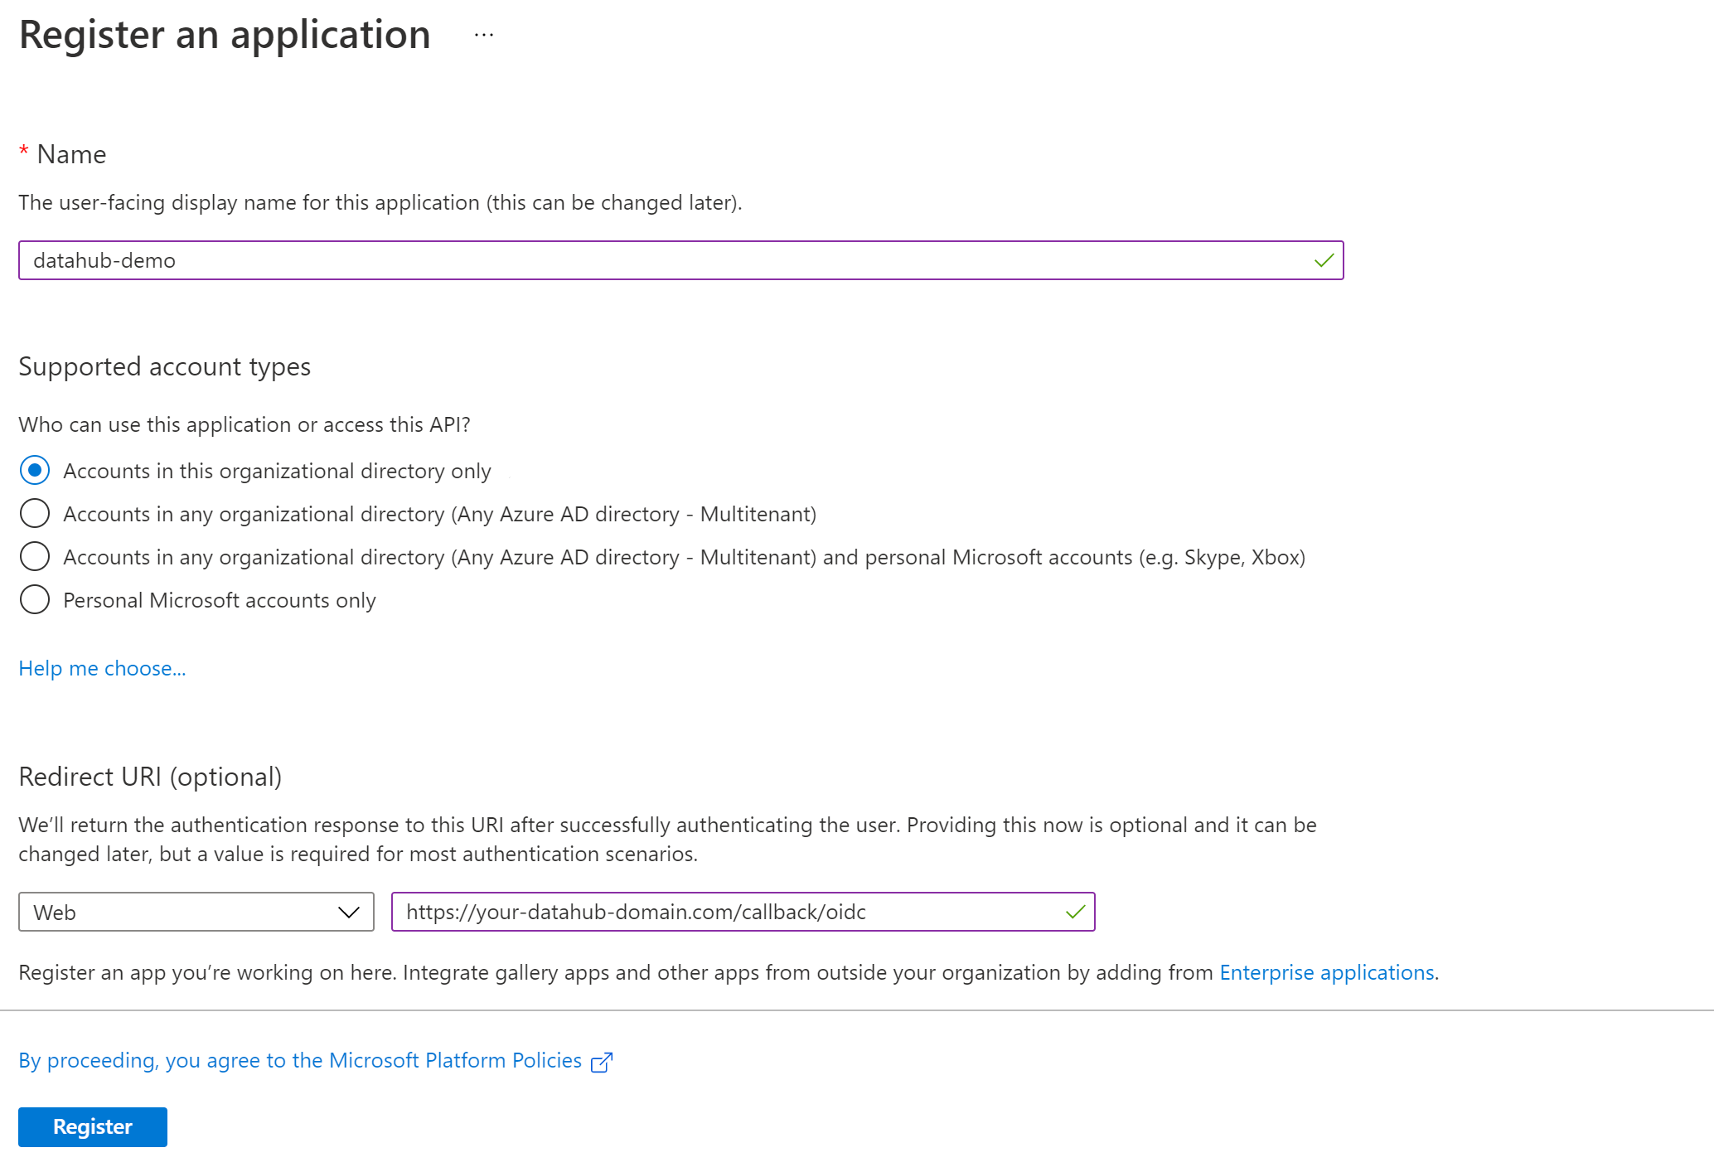Open the ellipsis menu beside Register an application

click(x=483, y=35)
